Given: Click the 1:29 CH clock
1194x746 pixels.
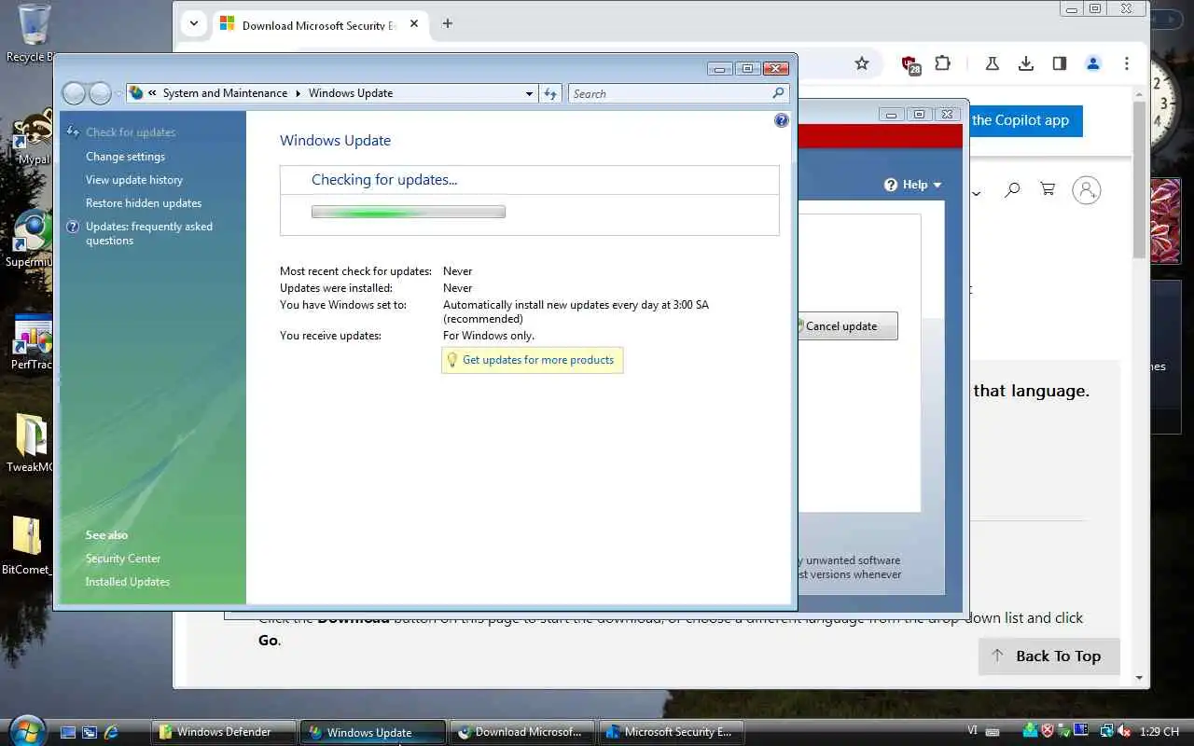Looking at the screenshot, I should [1160, 732].
